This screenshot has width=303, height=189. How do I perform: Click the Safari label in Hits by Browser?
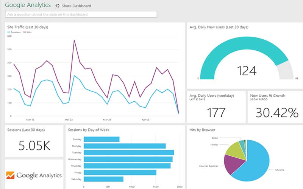click(x=215, y=138)
